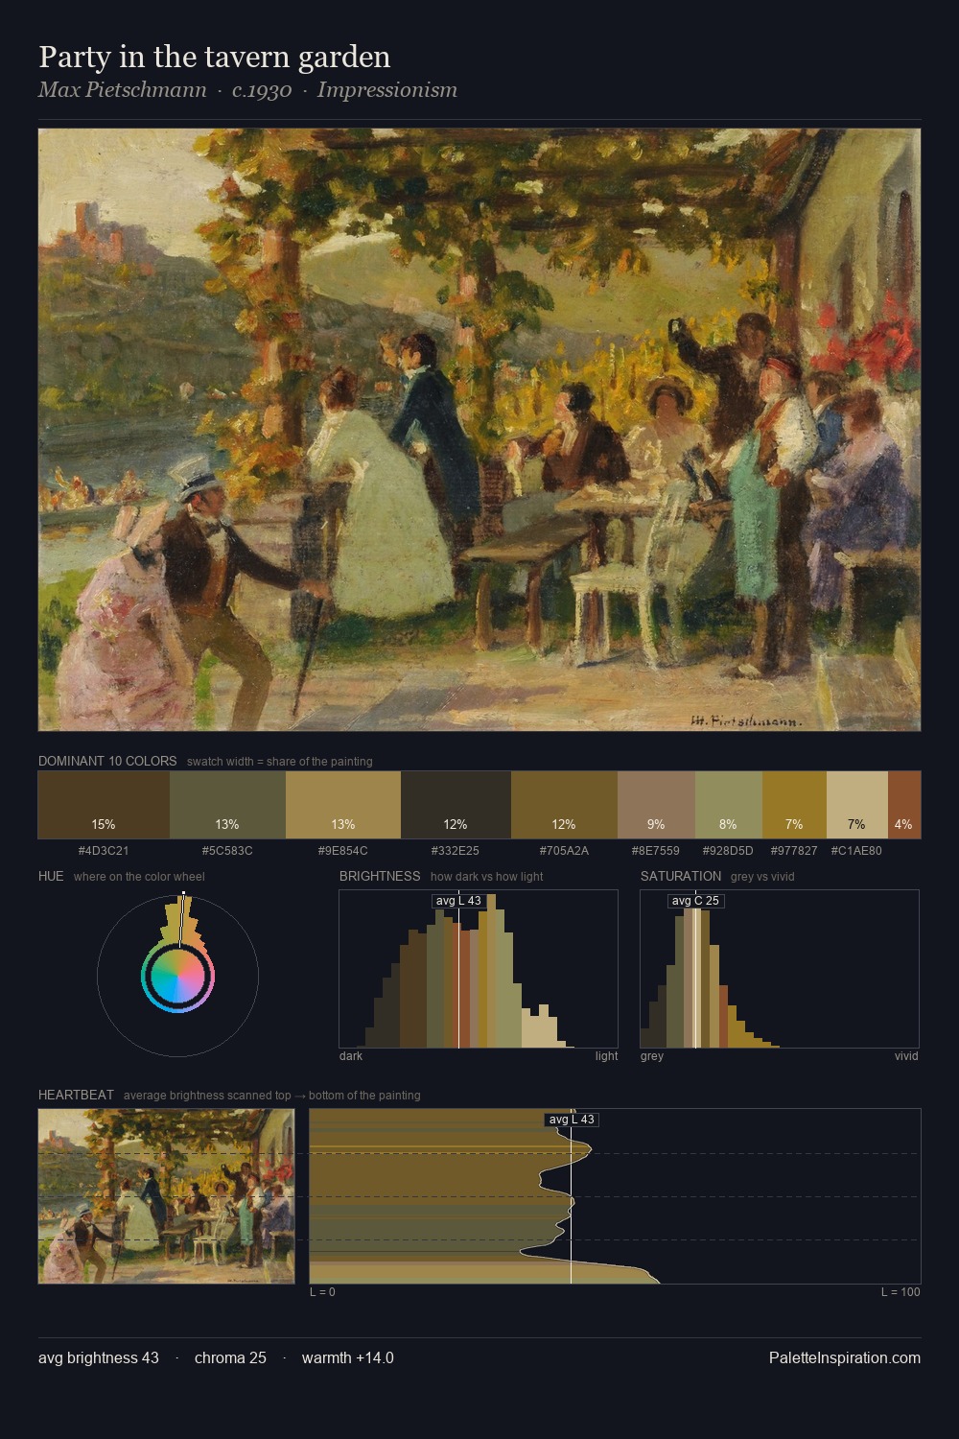Select the 9% swatch above #8E7559
Screen dimensions: 959x1439
[x=656, y=805]
